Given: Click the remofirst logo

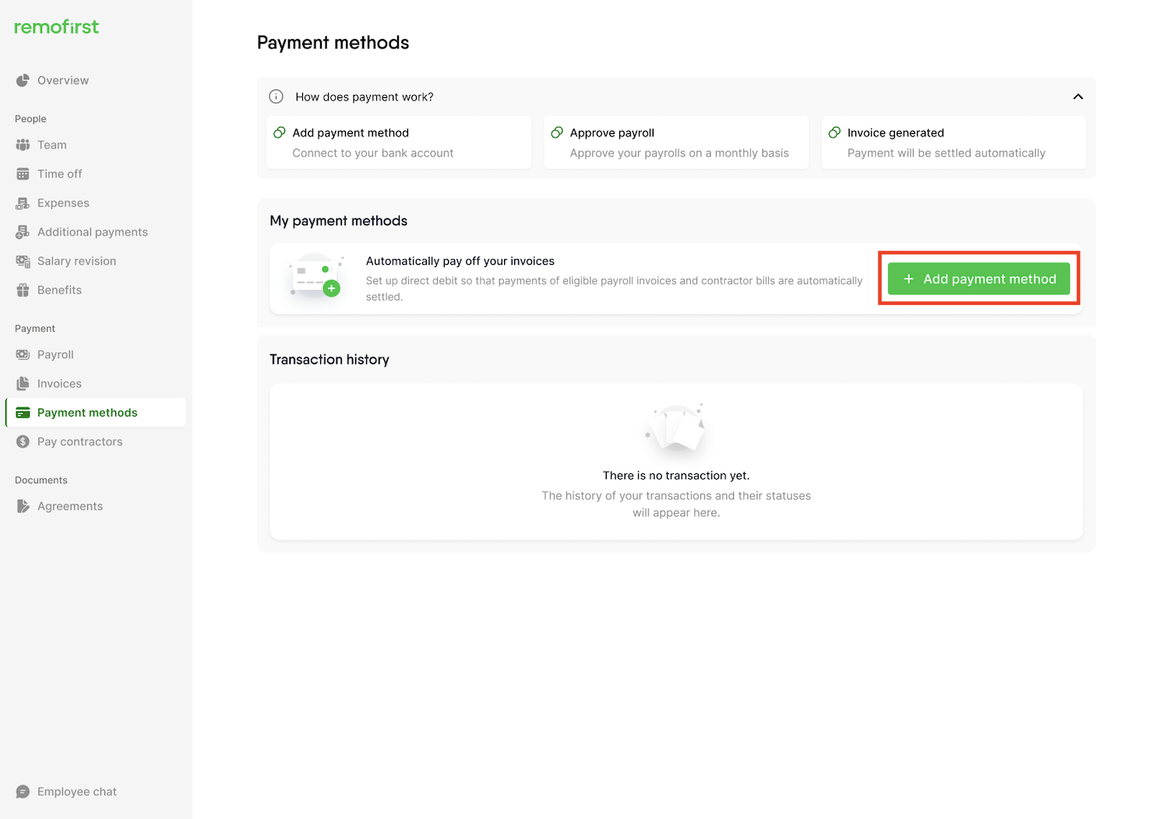Looking at the screenshot, I should [56, 27].
